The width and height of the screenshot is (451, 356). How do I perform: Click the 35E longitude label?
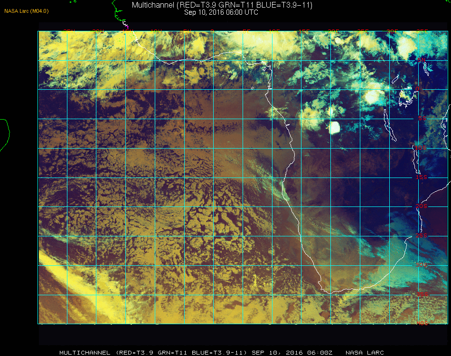tap(422, 31)
